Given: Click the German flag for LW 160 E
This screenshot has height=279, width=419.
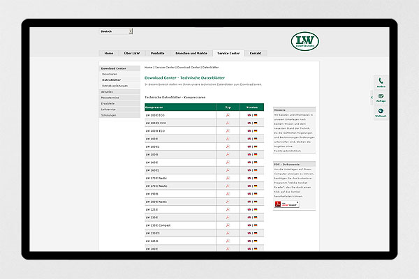Looking at the screenshot, I should click(x=256, y=163).
